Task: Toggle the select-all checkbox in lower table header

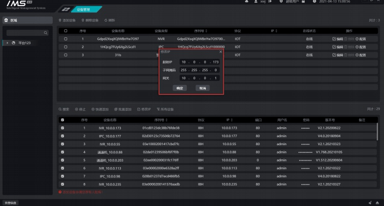Action: click(62, 120)
